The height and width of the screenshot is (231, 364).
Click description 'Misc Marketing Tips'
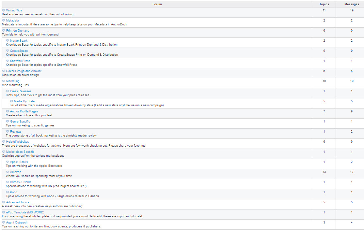pos(15,85)
